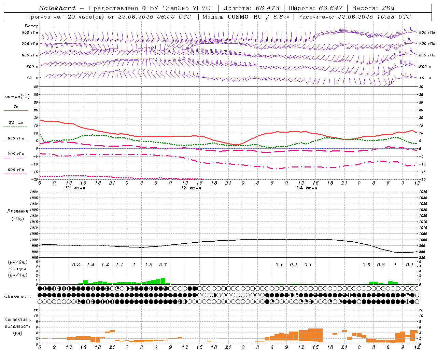Click the 'Ветер' wind panel label
Viewport: 437px width, 350px height.
click(31, 26)
